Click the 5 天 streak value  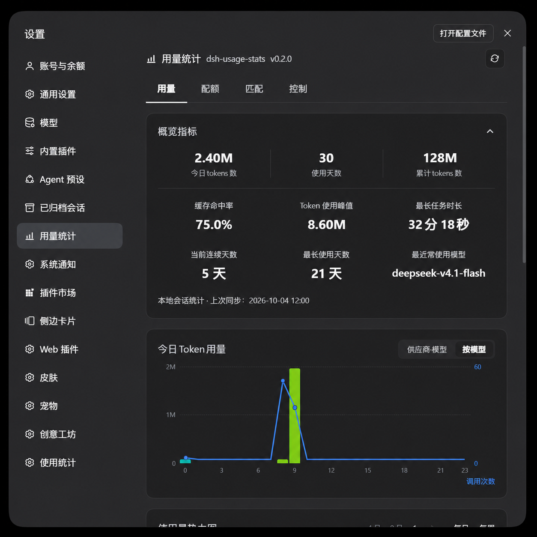tap(214, 273)
